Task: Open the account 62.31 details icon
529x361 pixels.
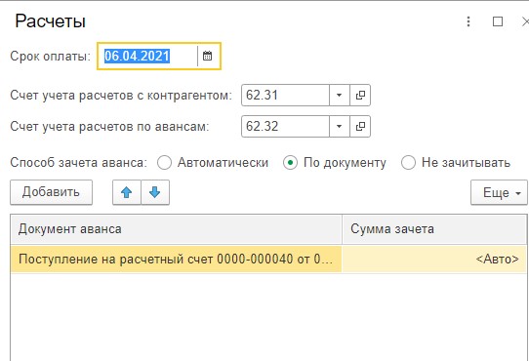Action: [x=360, y=96]
